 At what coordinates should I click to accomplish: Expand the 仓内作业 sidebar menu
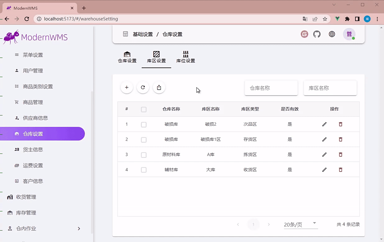point(43,228)
